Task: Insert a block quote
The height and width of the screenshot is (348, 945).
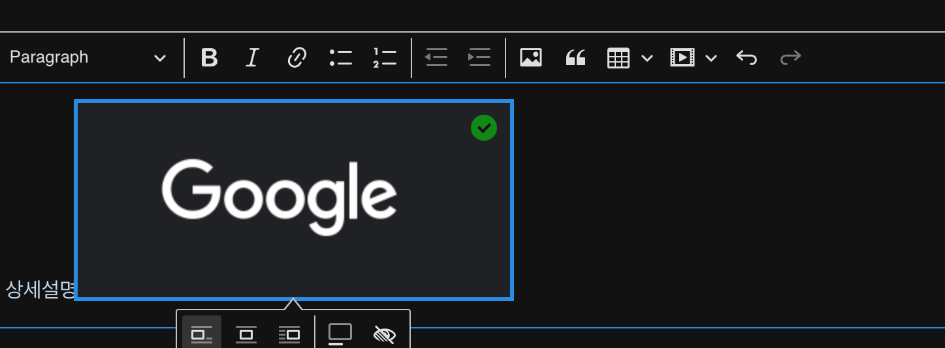Action: click(575, 57)
